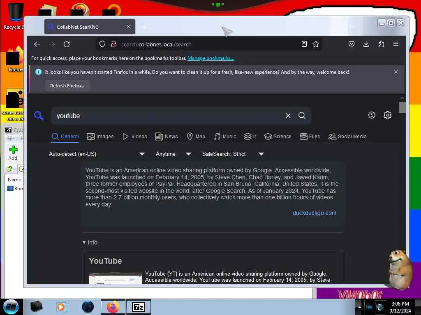This screenshot has height=315, width=421.
Task: Click the YouTube infobox heading
Action: click(105, 261)
